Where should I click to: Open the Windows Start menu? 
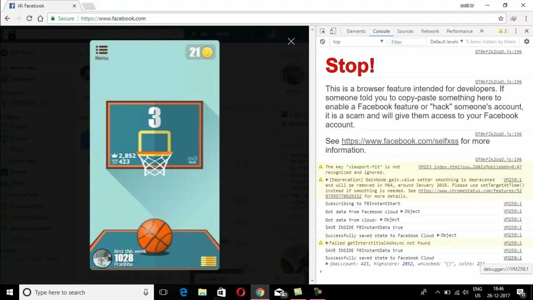(x=10, y=292)
